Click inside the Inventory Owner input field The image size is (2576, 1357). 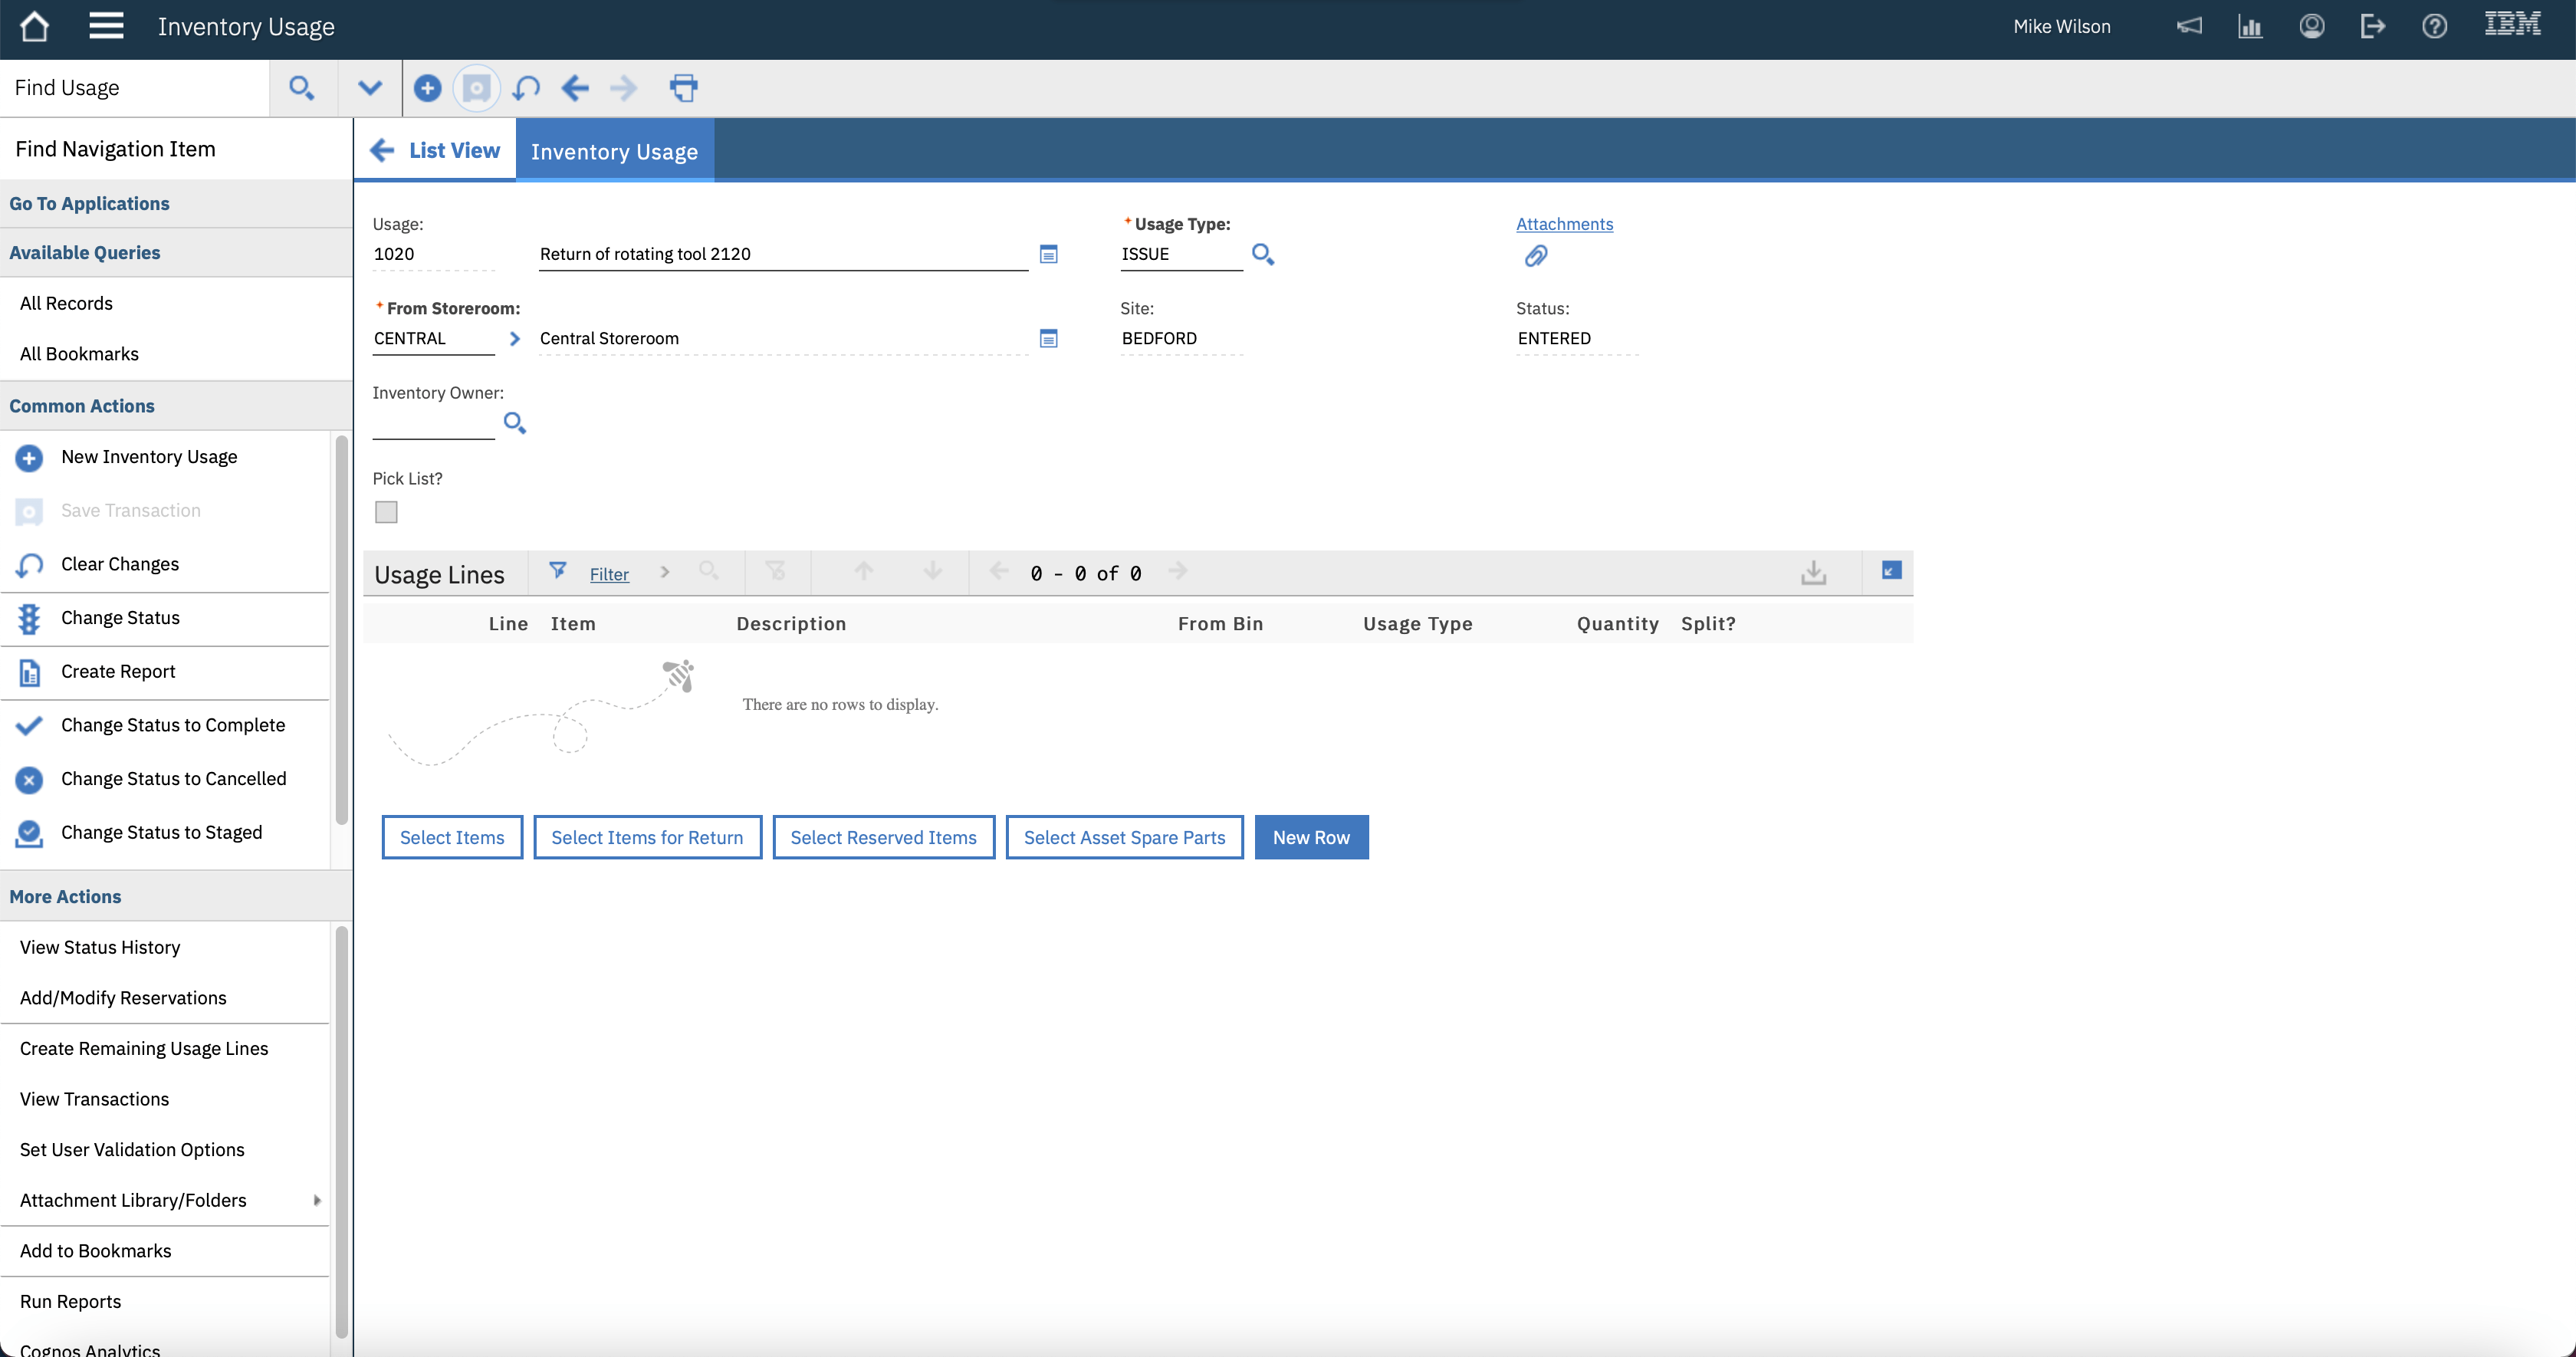pos(432,424)
